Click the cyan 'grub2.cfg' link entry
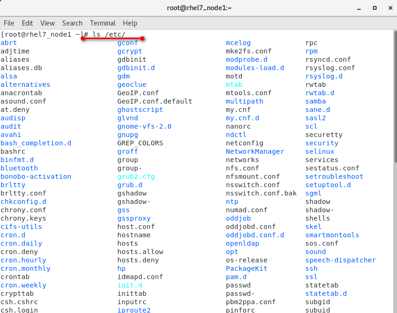Viewport: 397px width, 313px height. point(136,176)
